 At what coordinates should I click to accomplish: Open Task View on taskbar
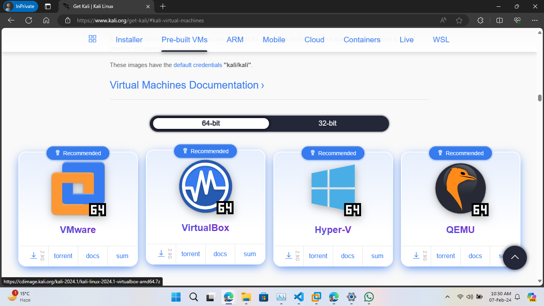pos(210,297)
